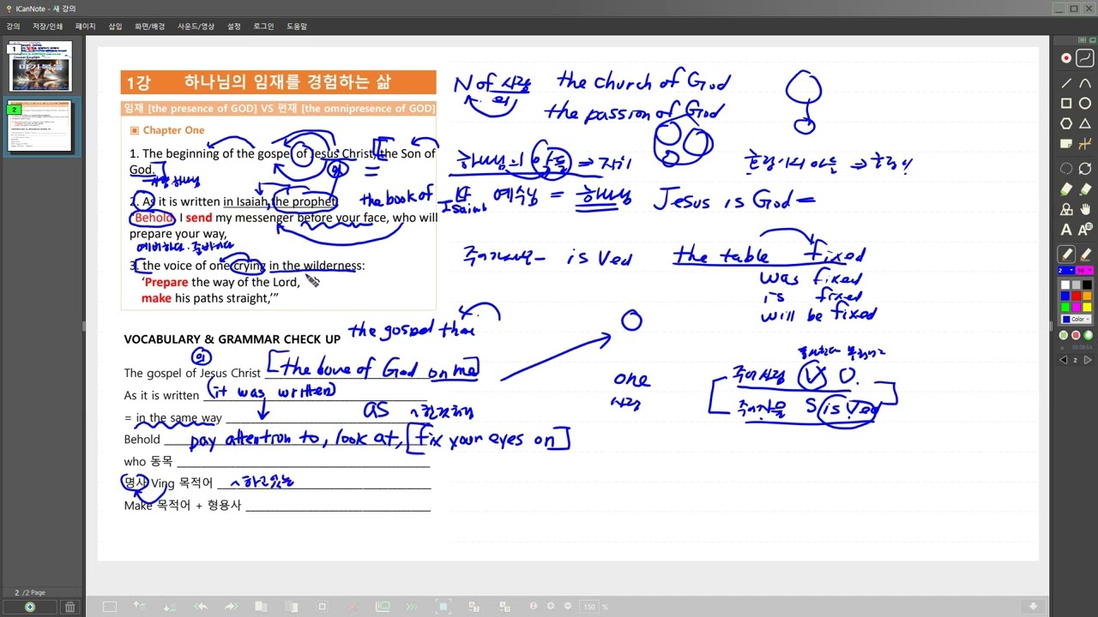1098x617 pixels.
Task: Select the freehand curve pen tool
Action: [1085, 58]
